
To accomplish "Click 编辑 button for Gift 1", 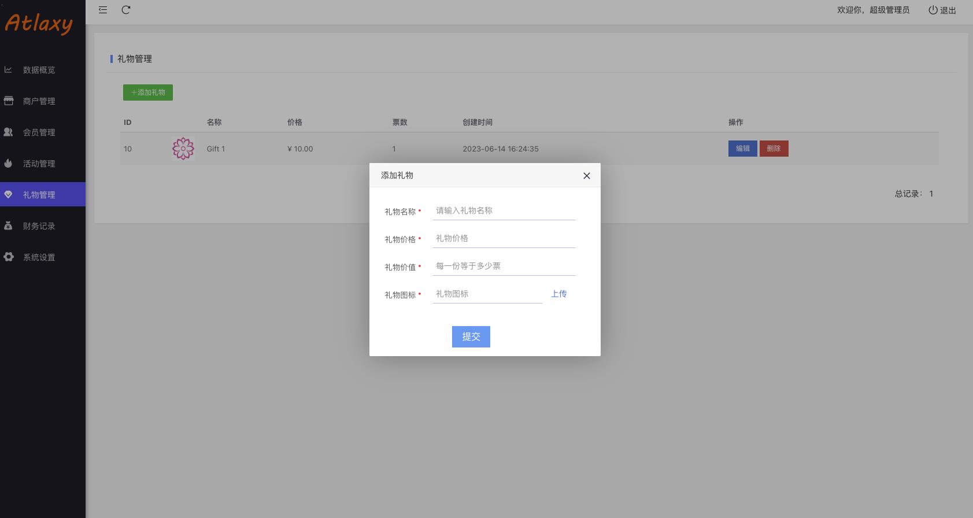I will pyautogui.click(x=742, y=149).
